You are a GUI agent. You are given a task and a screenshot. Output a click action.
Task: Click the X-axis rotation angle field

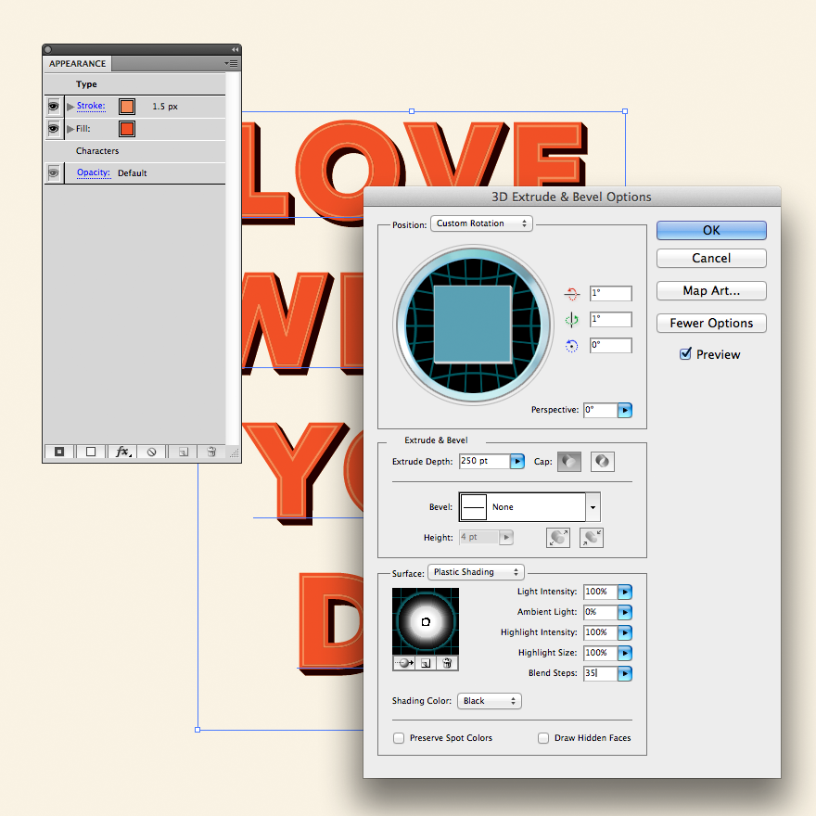[x=610, y=293]
